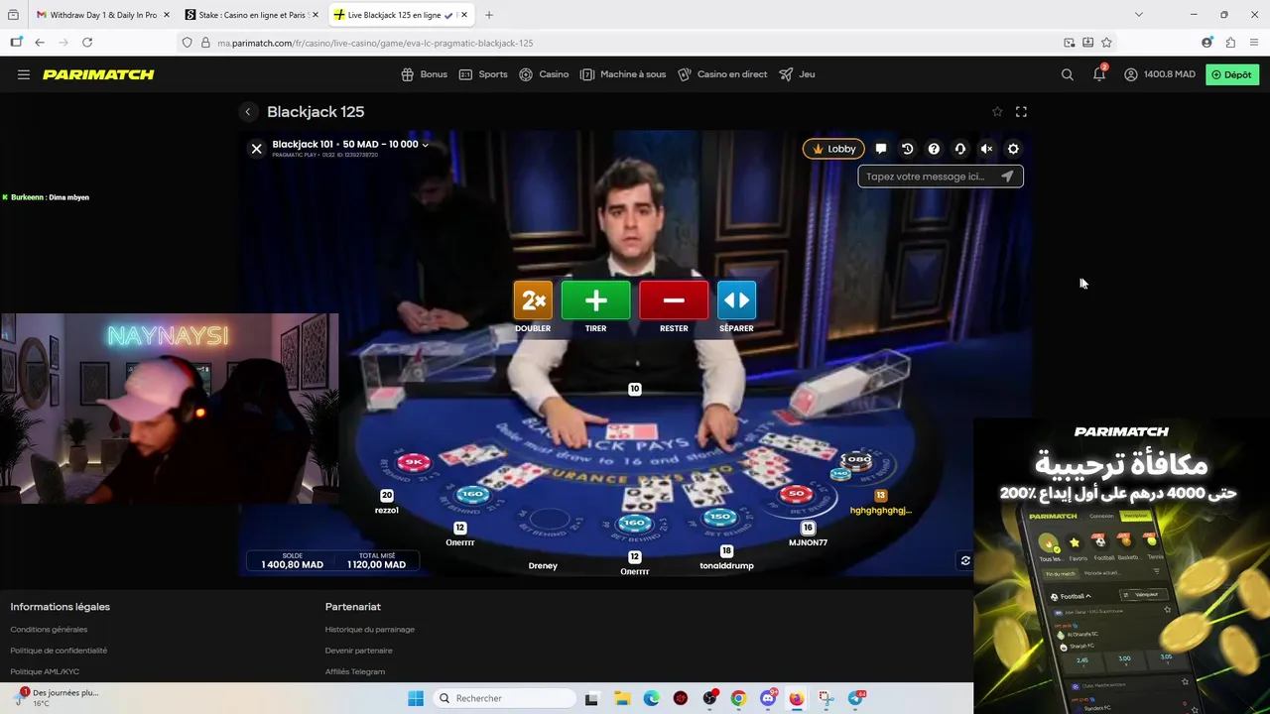Screen dimensions: 1270x714
Task: Reload the page
Action: point(87,43)
